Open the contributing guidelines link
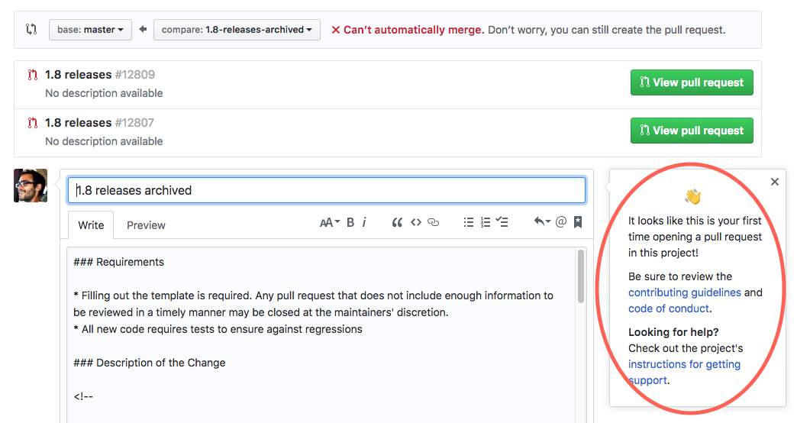This screenshot has height=423, width=797. coord(685,292)
